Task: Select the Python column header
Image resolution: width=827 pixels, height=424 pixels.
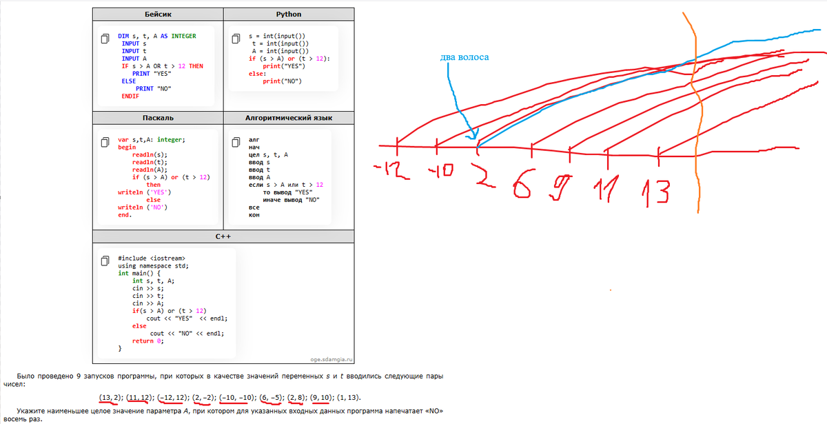Action: click(288, 14)
